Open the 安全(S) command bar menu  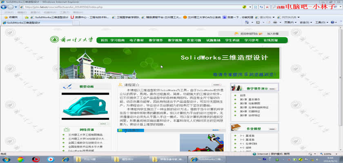[x=305, y=22]
